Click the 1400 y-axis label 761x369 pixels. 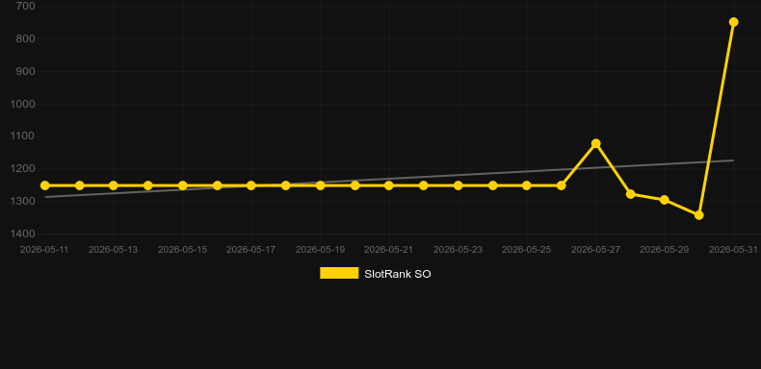[23, 234]
